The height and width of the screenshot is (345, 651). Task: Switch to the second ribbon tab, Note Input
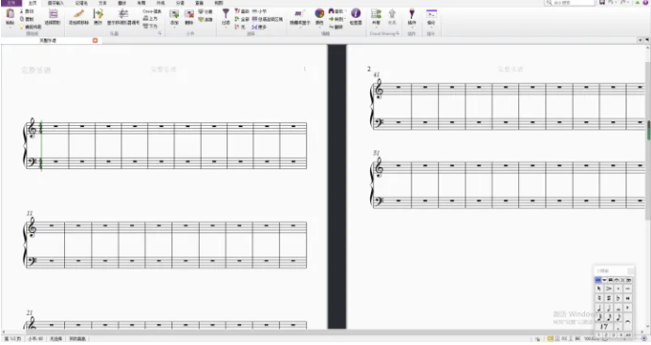point(56,3)
